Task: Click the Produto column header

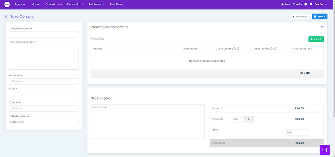Action: (x=97, y=49)
